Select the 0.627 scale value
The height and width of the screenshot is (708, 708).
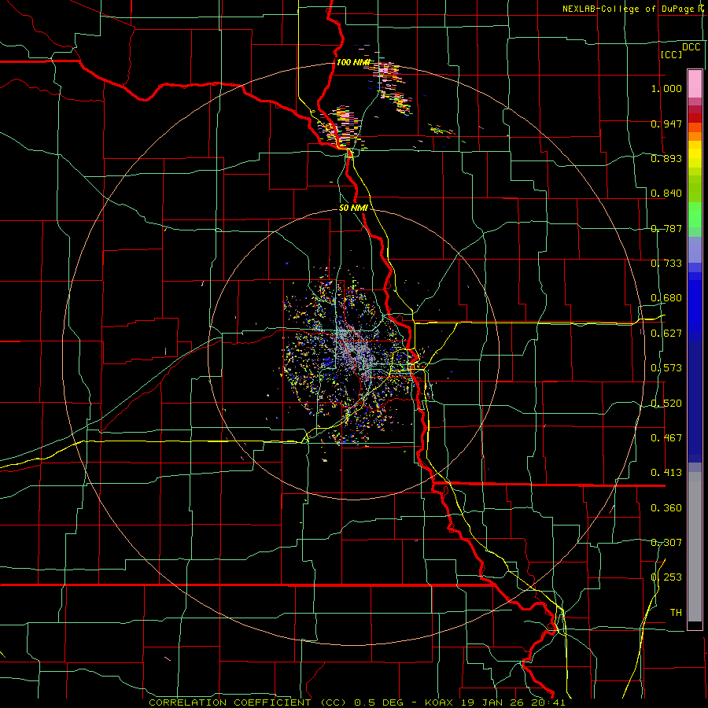pyautogui.click(x=666, y=334)
